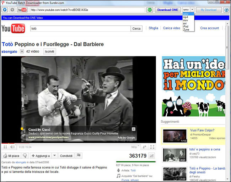This screenshot has width=231, height=182.
Task: Click the YouTube home icon in toolbar
Action: click(22, 10)
